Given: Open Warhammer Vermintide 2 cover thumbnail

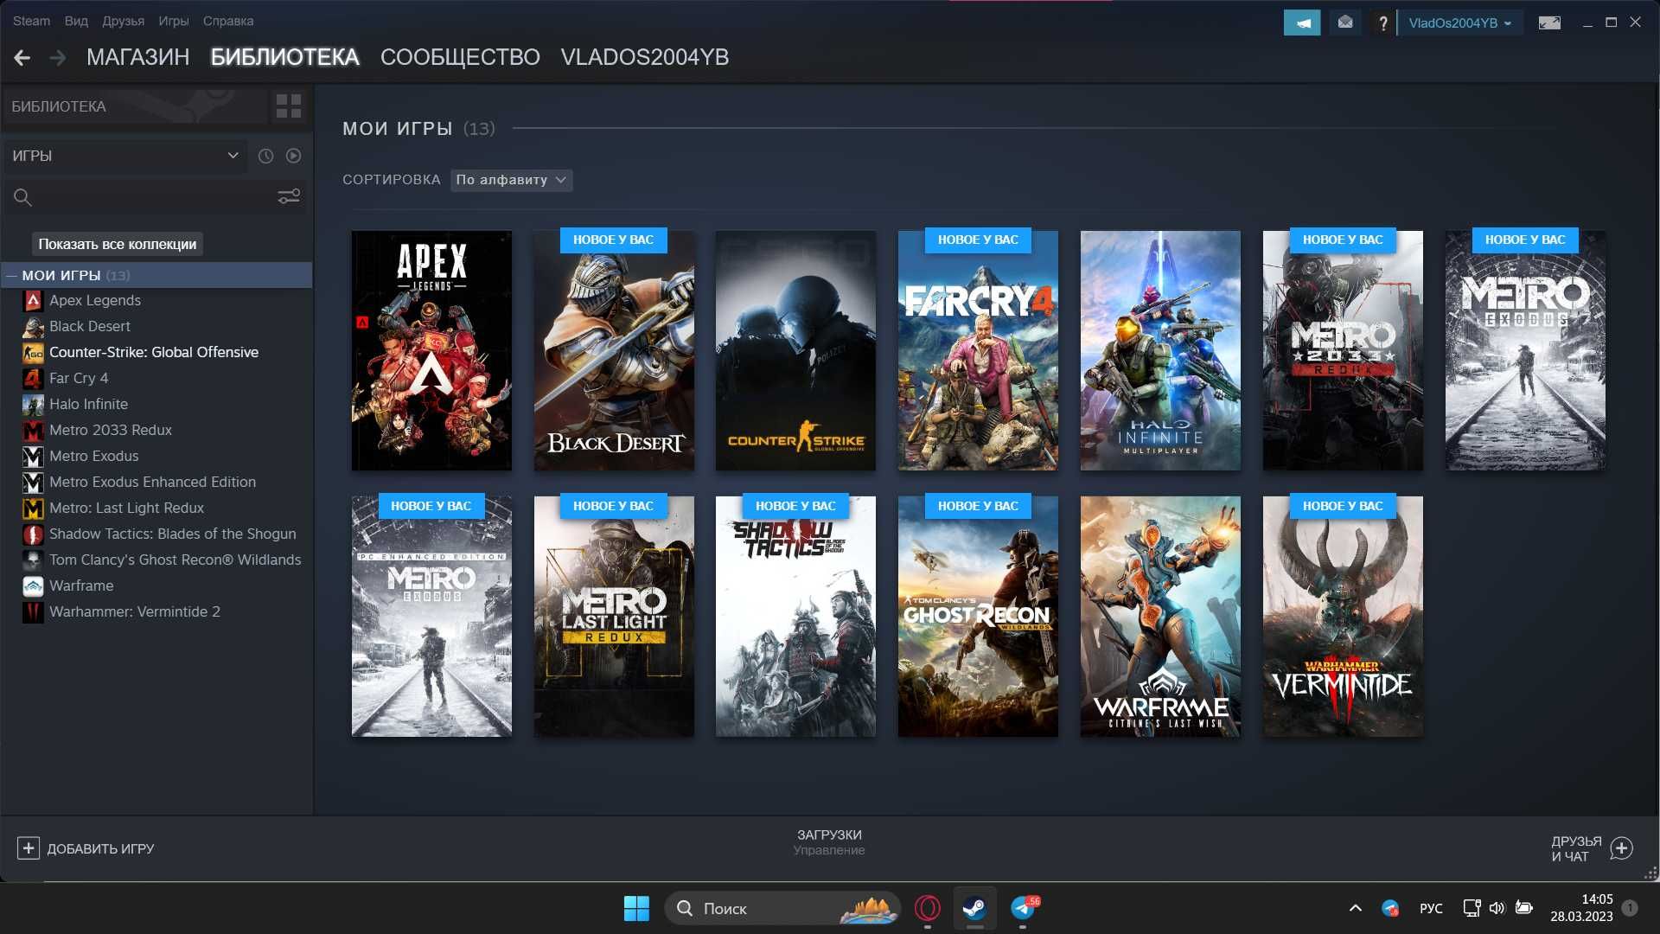Looking at the screenshot, I should (1343, 617).
